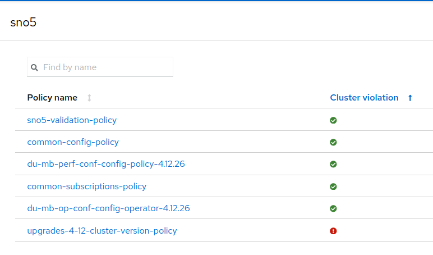Viewport: 433px width, 255px height.
Task: Open common-subscriptions-policy link
Action: 87,186
